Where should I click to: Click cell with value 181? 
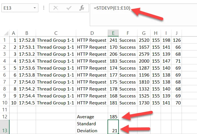pos(113,103)
